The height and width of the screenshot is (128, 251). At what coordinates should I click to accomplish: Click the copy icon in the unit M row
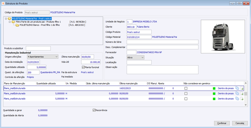237,99
